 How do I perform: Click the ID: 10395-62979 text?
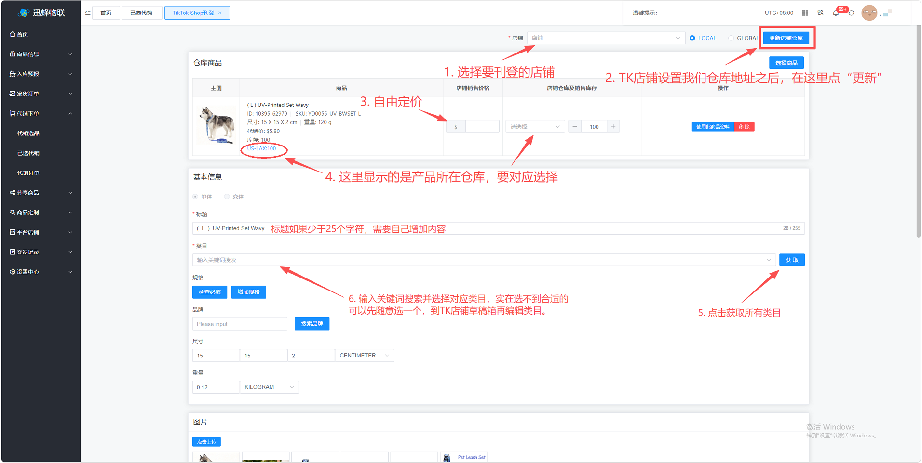click(267, 114)
